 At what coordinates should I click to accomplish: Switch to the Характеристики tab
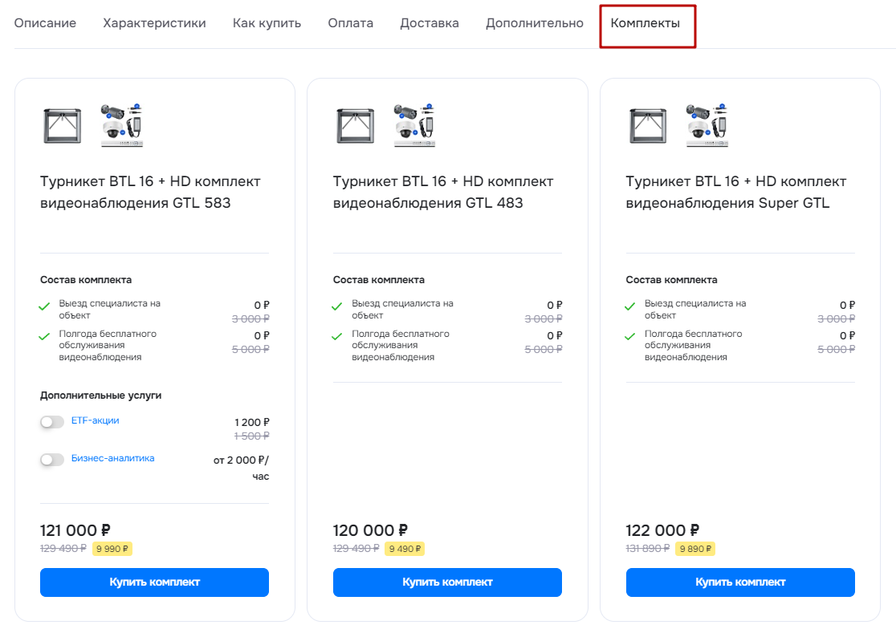coord(154,23)
